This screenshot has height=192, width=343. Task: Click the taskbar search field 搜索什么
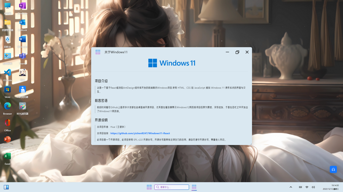click(171, 187)
